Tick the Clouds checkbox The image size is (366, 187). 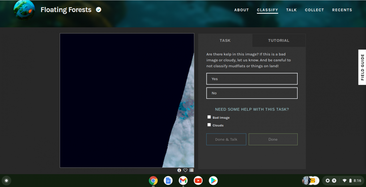209,125
